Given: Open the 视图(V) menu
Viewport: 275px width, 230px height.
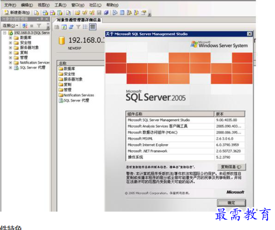Looking at the screenshot, I should click(x=44, y=5).
